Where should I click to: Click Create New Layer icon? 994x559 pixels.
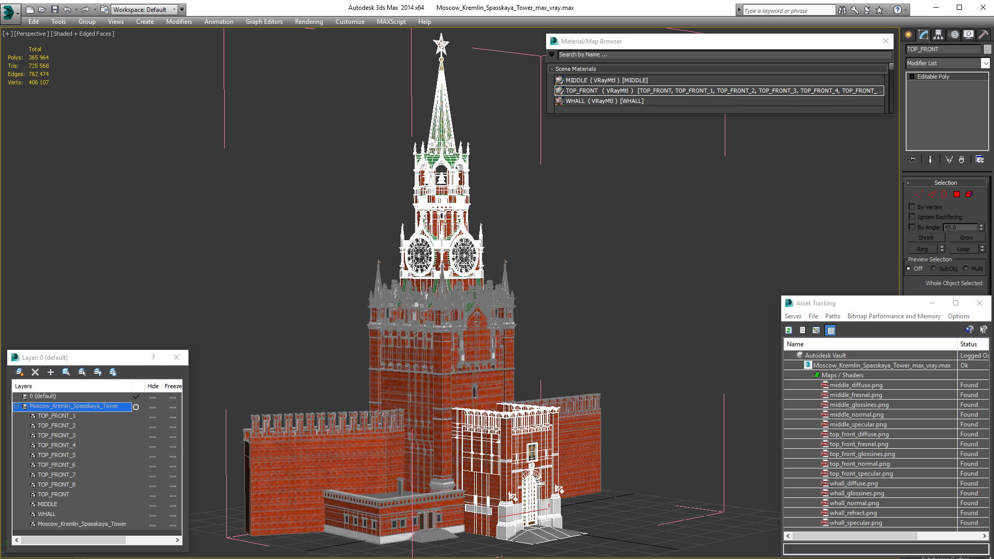click(20, 372)
